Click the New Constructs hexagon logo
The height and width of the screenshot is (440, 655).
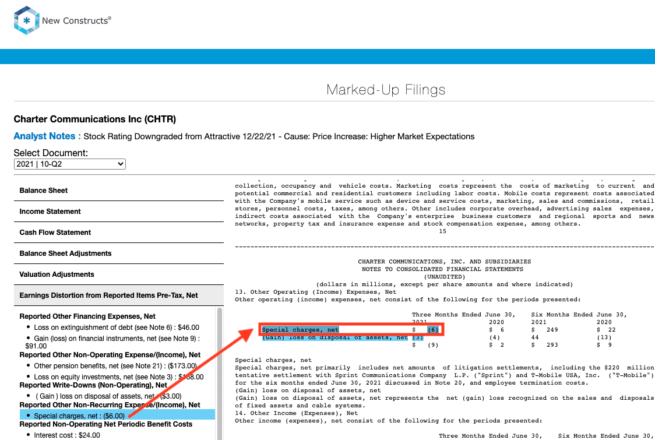26,20
